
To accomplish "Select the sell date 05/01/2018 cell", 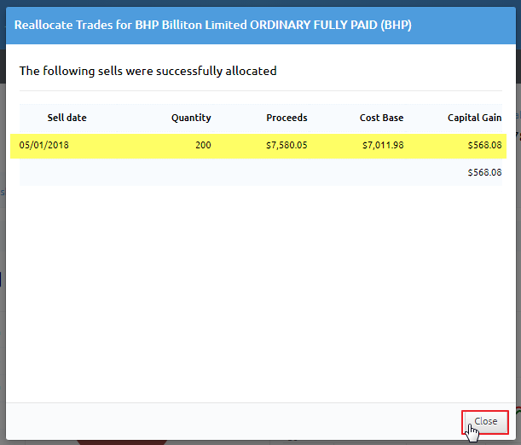I will [43, 145].
